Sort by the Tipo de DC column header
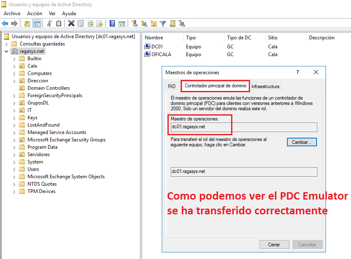The image size is (351, 259). (245, 38)
